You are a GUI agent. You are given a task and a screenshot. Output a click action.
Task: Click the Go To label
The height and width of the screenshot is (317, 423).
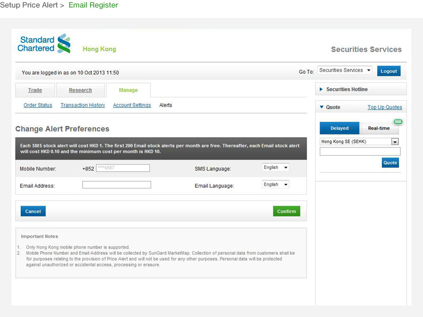[x=306, y=72]
